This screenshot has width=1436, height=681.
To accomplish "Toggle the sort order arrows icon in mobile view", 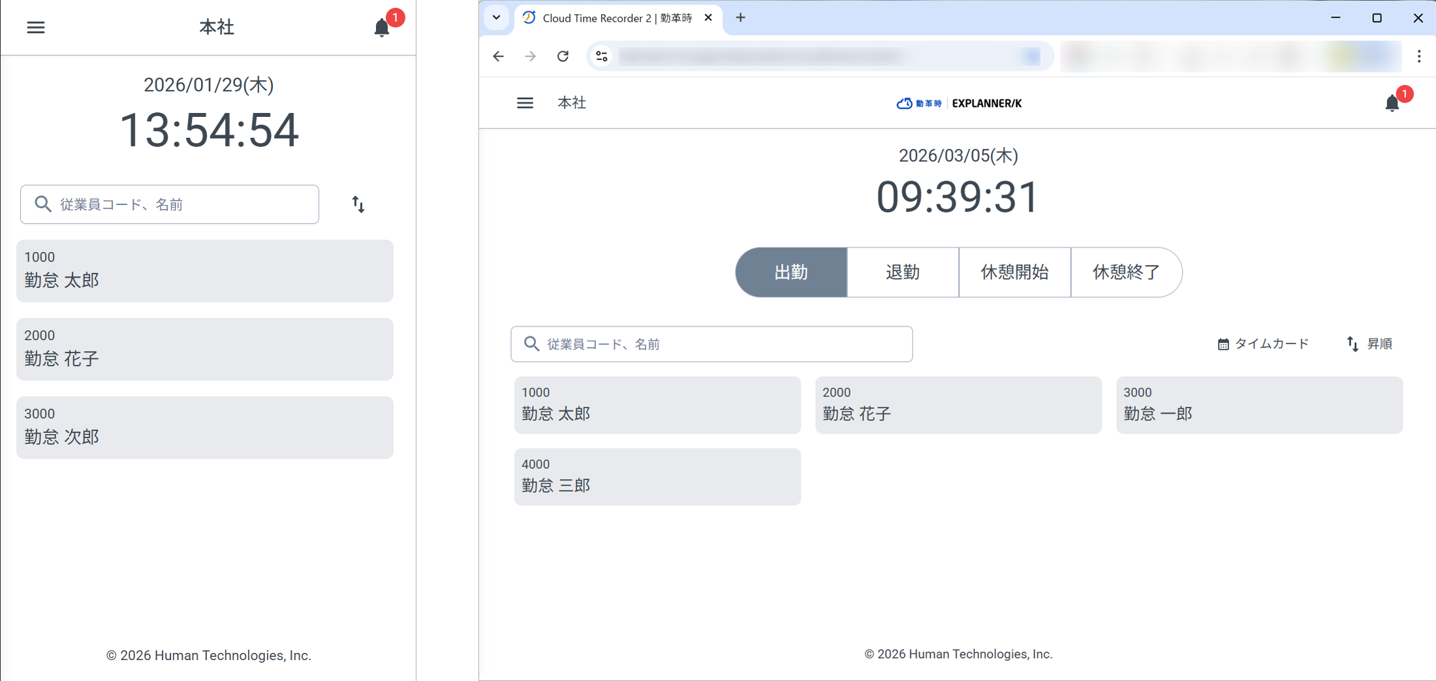I will pyautogui.click(x=358, y=204).
